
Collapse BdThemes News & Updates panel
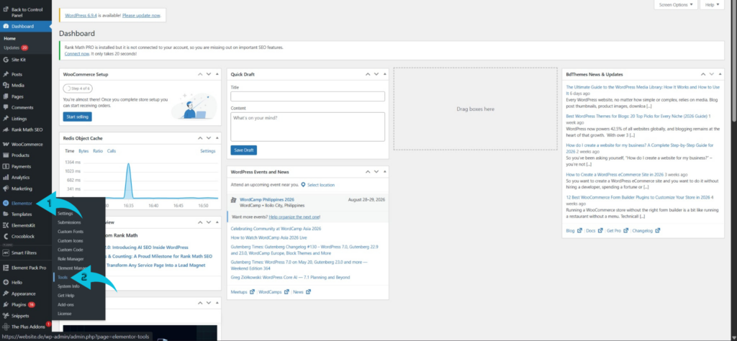719,74
